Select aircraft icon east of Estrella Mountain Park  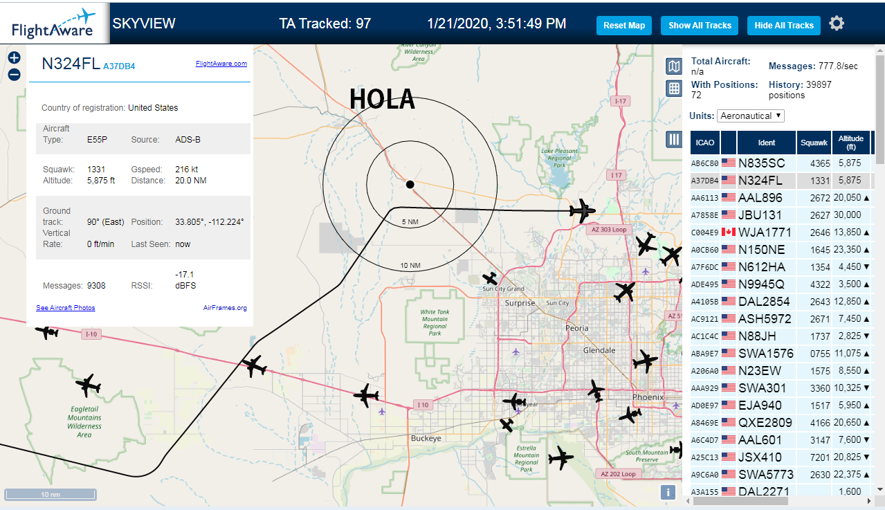pos(560,457)
